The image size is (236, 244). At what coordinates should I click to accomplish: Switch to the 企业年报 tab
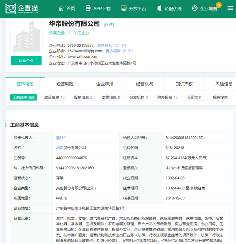coord(105,84)
